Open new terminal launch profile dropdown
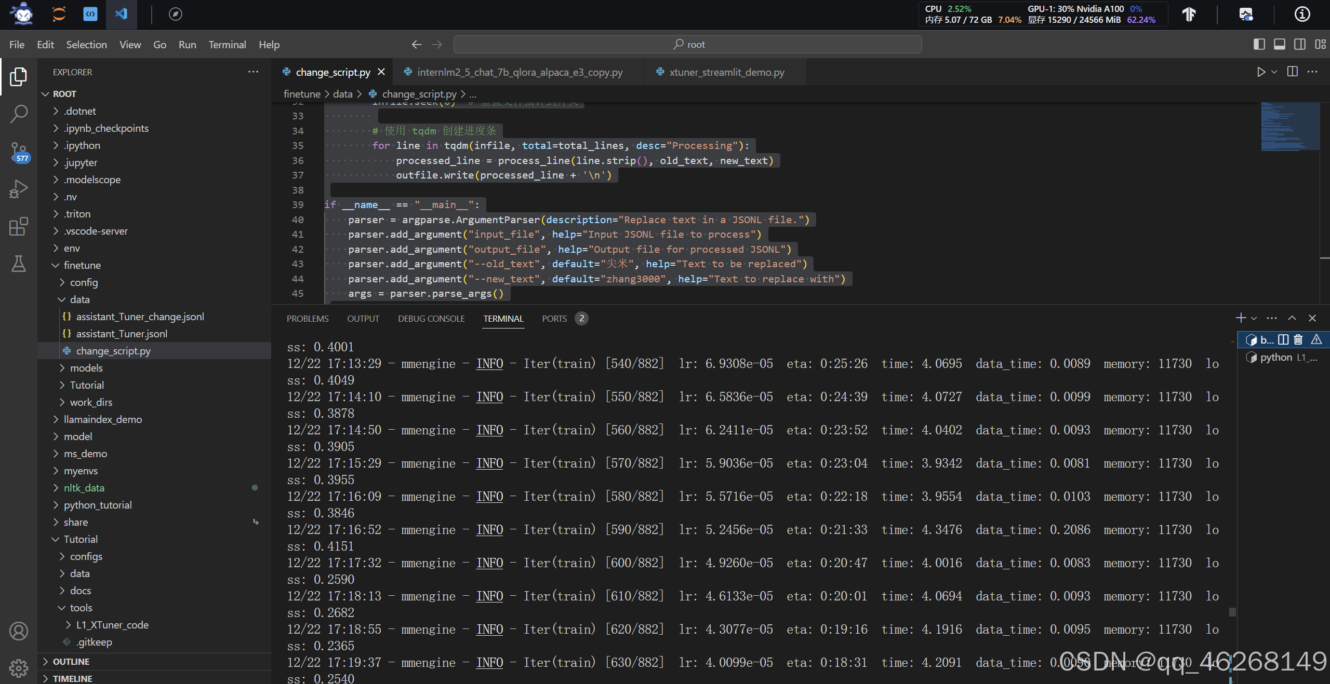 (x=1254, y=318)
